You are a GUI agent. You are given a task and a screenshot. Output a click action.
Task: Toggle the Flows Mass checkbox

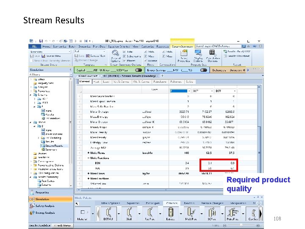(x=145, y=56)
